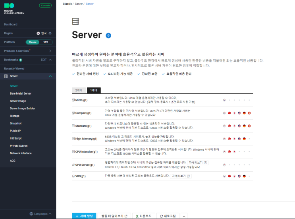Open Snapshot submenu item

coord(15,123)
